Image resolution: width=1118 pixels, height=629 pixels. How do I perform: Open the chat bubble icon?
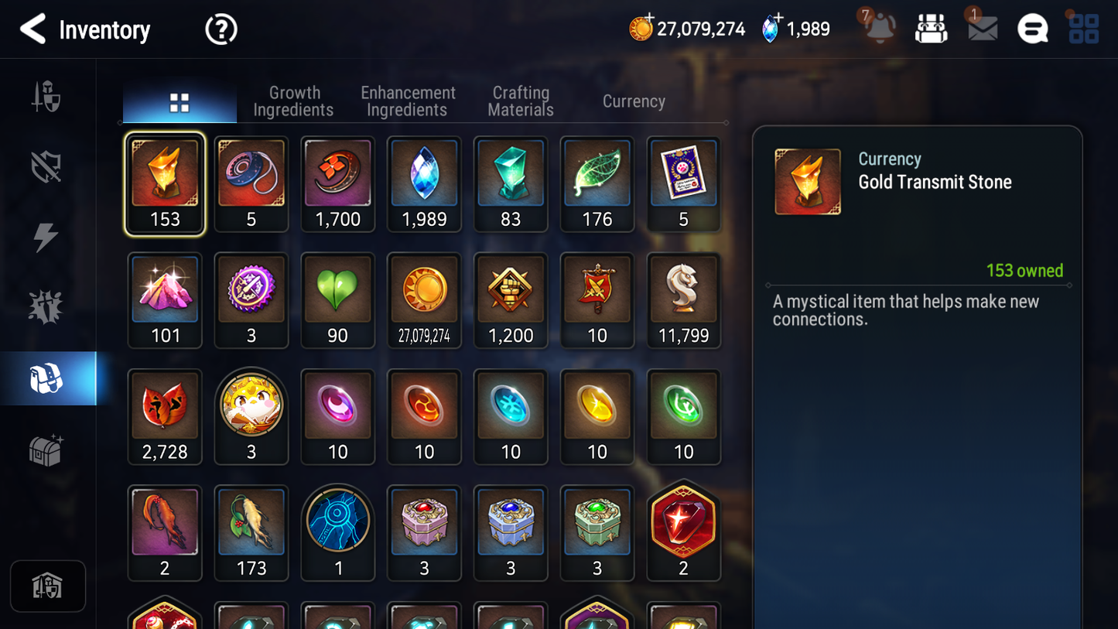coord(1033,29)
